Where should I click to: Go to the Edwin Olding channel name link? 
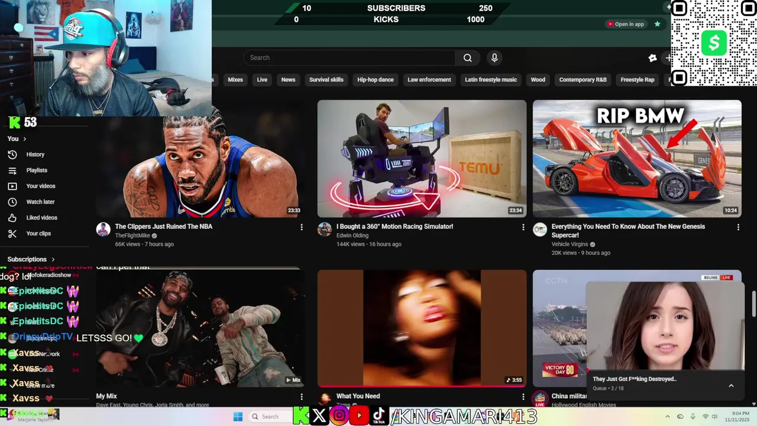point(352,235)
